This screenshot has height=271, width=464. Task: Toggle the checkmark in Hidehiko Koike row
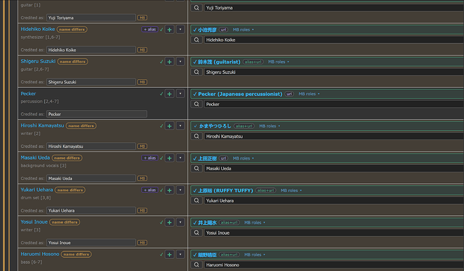pos(161,30)
